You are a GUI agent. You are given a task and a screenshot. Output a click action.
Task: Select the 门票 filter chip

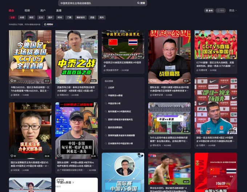pyautogui.click(x=69, y=17)
